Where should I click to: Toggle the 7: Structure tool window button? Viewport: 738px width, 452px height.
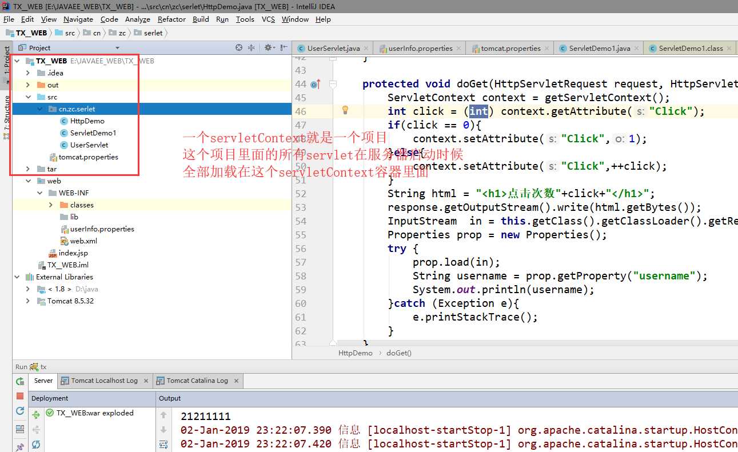pos(6,118)
